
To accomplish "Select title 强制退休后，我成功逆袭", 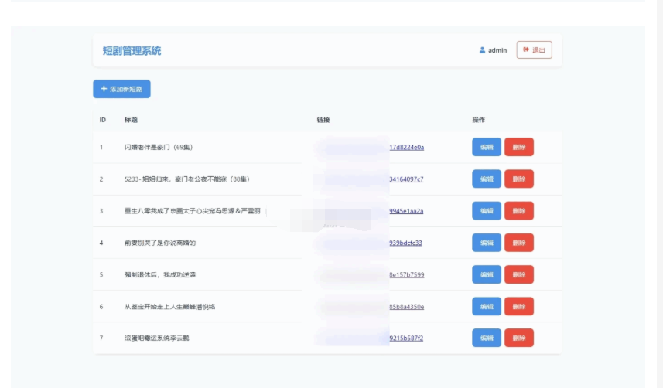I will coord(160,274).
